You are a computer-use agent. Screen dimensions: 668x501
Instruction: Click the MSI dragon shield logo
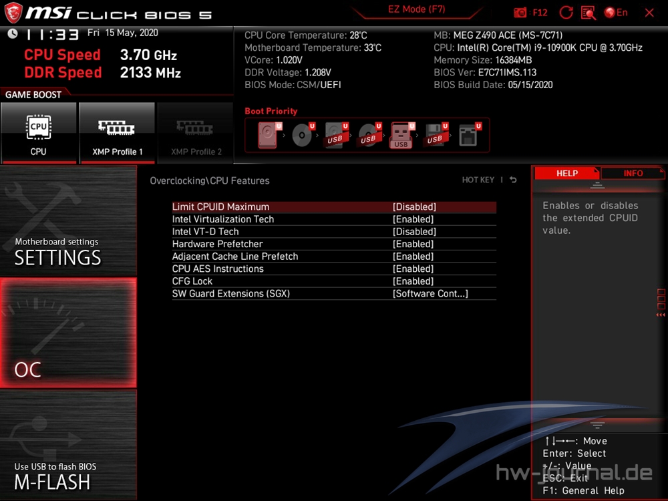(13, 12)
